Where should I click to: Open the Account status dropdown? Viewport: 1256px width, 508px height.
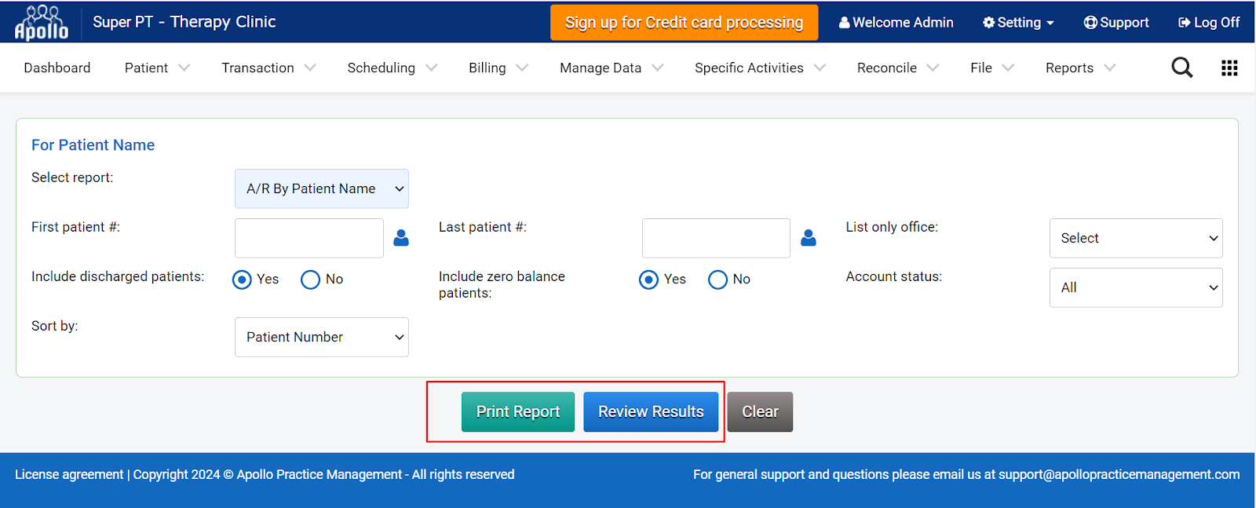1136,287
